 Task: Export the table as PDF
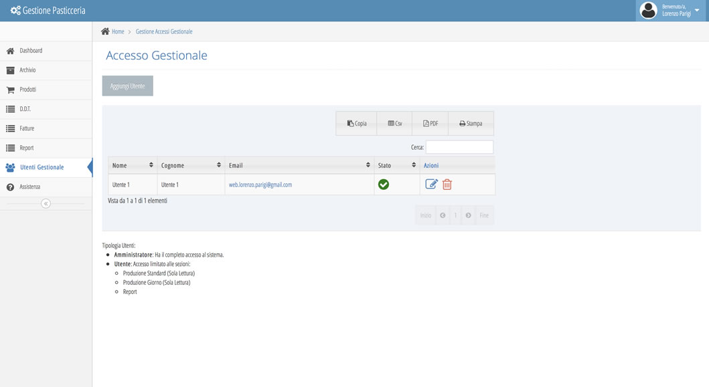pos(430,124)
